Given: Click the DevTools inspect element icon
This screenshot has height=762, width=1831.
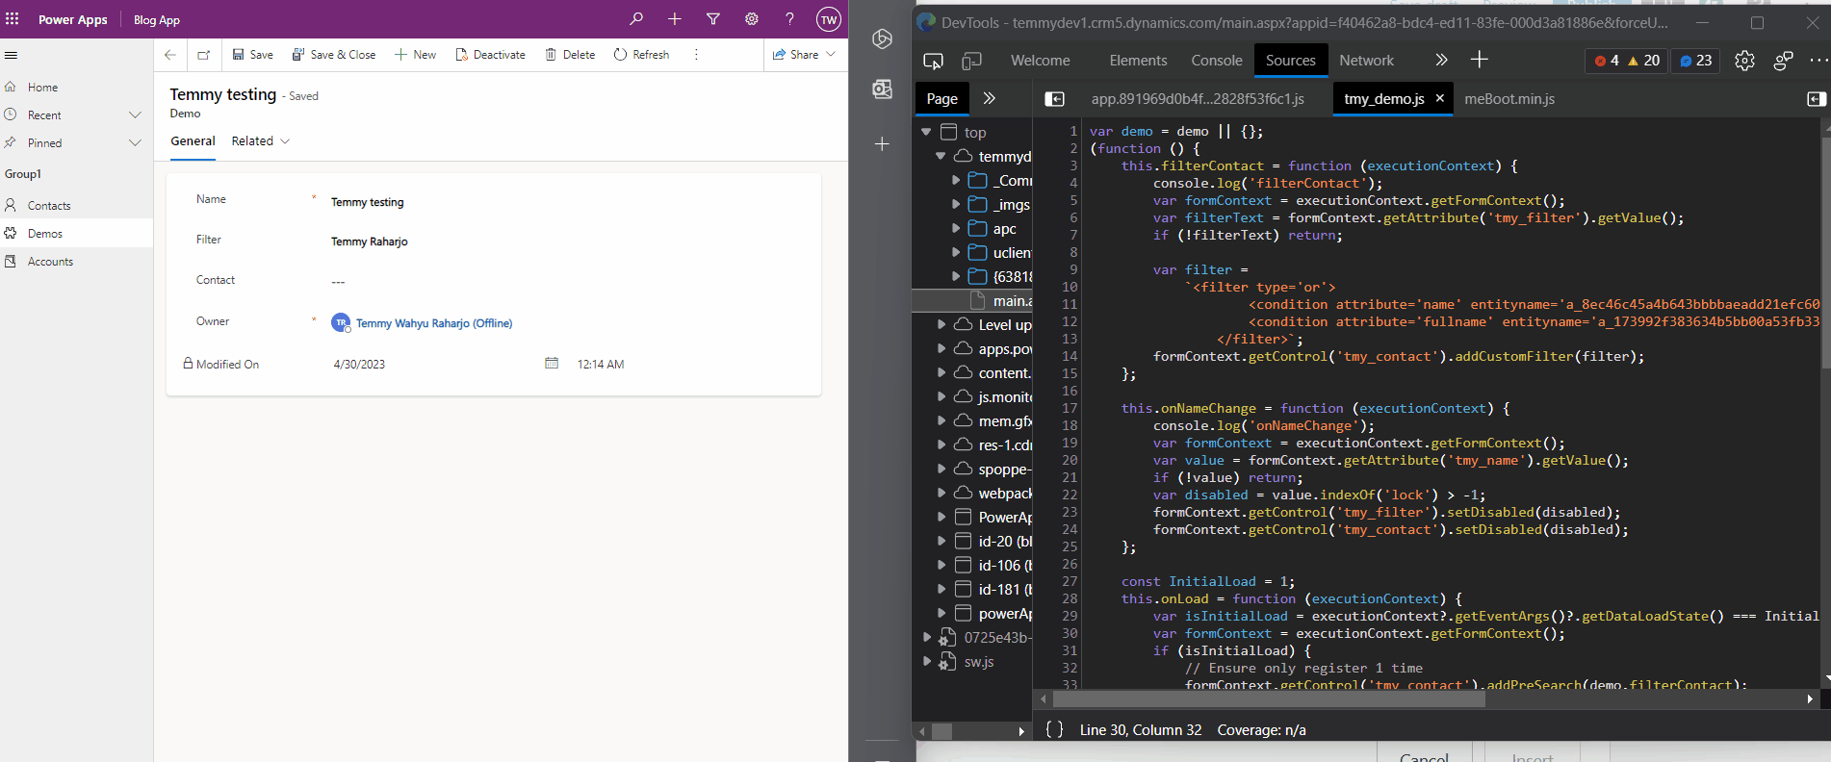Looking at the screenshot, I should pyautogui.click(x=933, y=61).
